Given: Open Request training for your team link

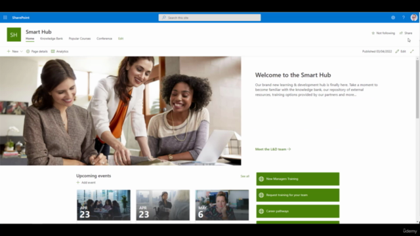Looking at the screenshot, I should pos(298,195).
